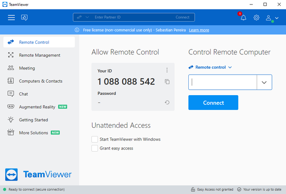The height and width of the screenshot is (194, 286).
Task: Open the account profile dropdown
Action: (x=272, y=18)
